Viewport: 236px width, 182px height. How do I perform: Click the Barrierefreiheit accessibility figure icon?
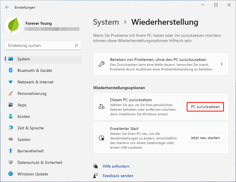[11, 151]
